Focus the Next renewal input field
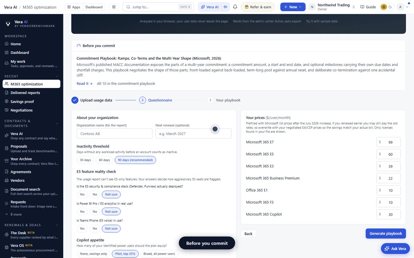Viewport: 414px width, 258px height. [x=193, y=134]
